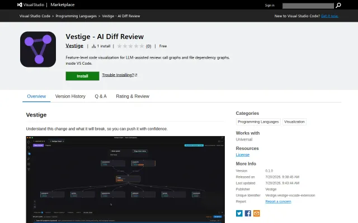Share the extension on Facebook
The width and height of the screenshot is (358, 223).
pyautogui.click(x=248, y=213)
